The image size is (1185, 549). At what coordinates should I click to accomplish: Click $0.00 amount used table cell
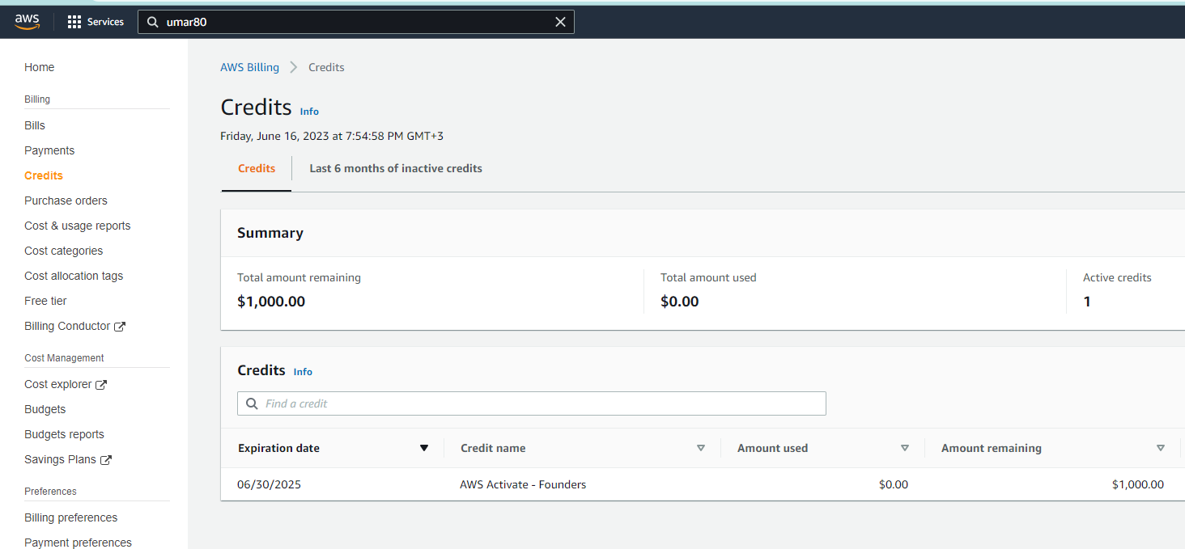(894, 484)
